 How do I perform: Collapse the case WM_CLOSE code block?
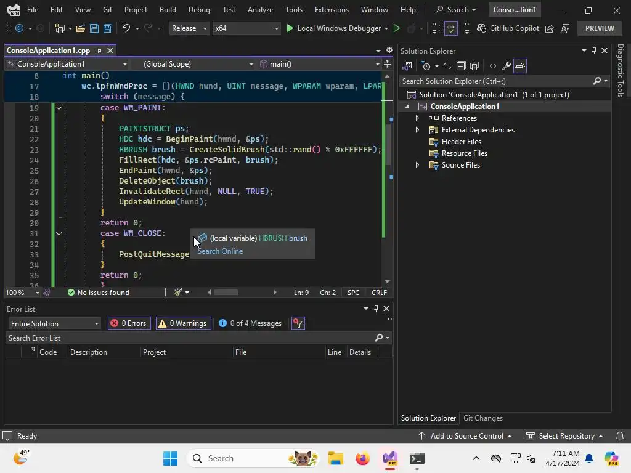point(59,233)
